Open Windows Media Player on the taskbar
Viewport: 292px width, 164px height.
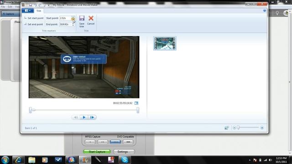tap(45, 160)
